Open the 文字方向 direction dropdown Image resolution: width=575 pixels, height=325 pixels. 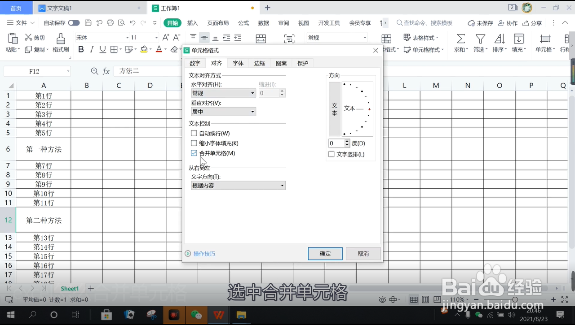pos(238,185)
